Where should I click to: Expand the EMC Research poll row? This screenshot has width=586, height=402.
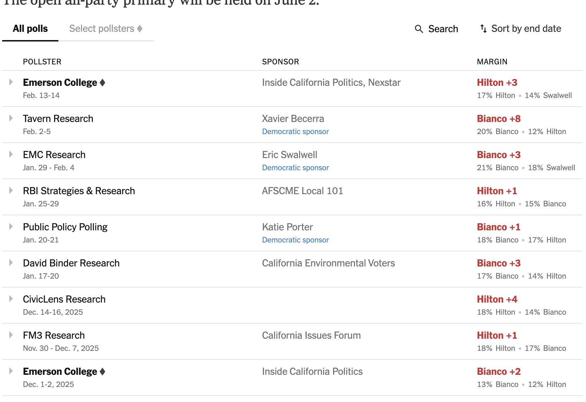tap(11, 155)
